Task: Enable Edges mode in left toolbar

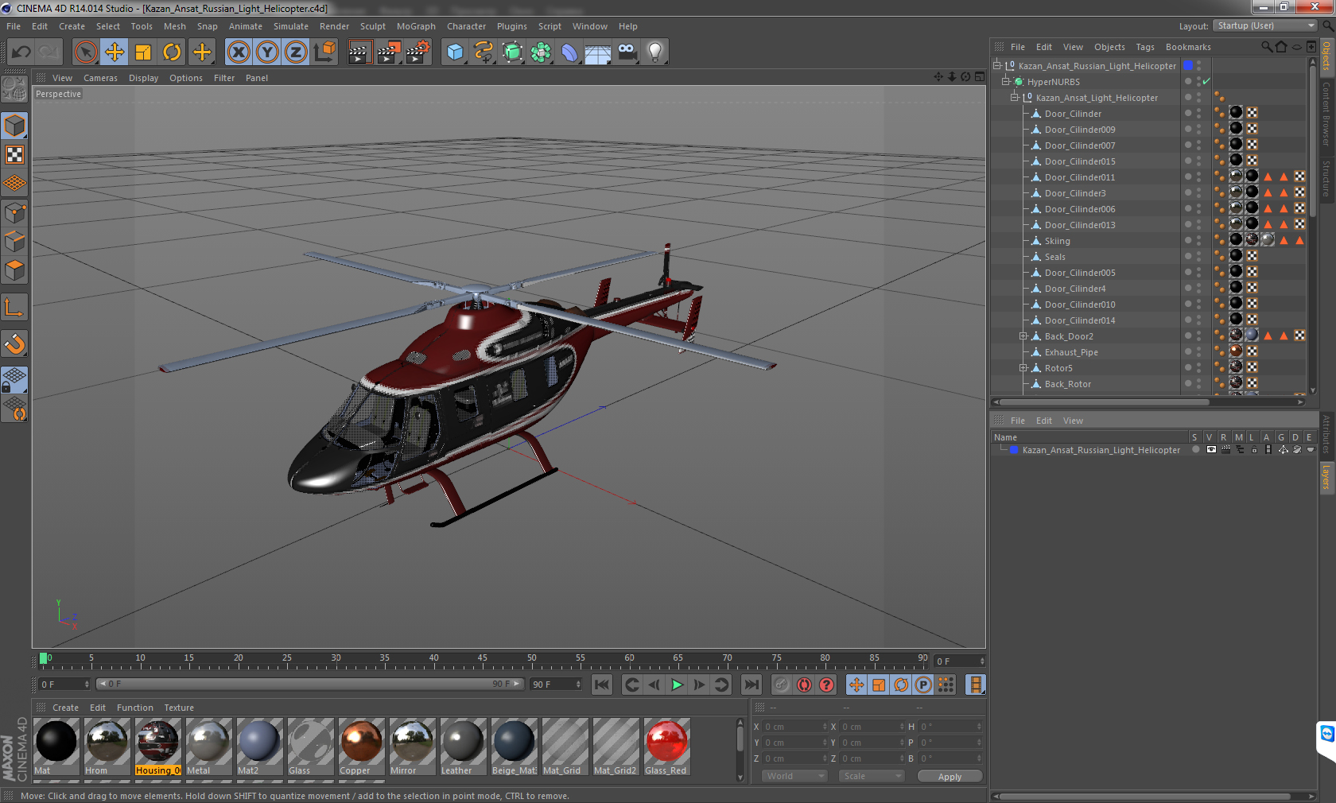Action: (15, 242)
